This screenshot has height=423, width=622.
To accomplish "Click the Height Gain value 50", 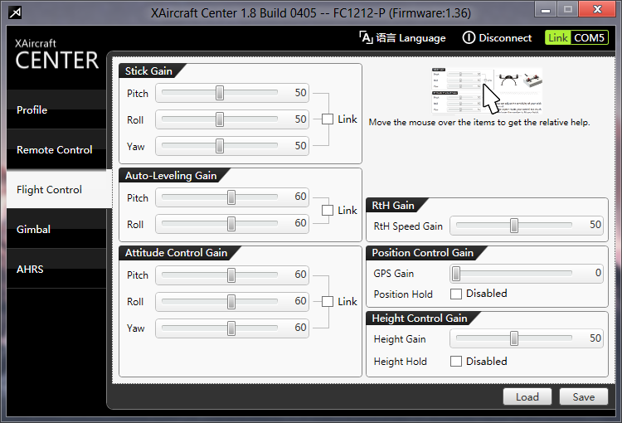I will (595, 338).
